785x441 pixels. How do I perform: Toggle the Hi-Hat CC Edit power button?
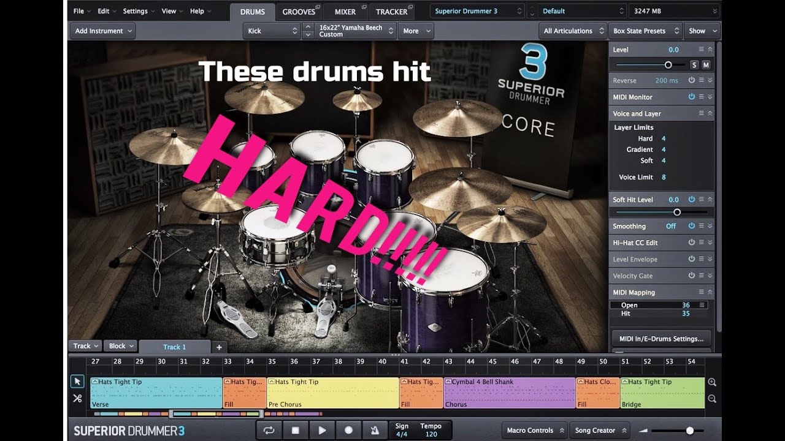coord(692,243)
